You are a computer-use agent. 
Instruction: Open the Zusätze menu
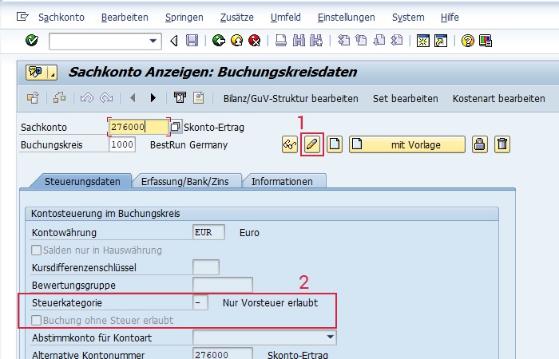tap(236, 17)
